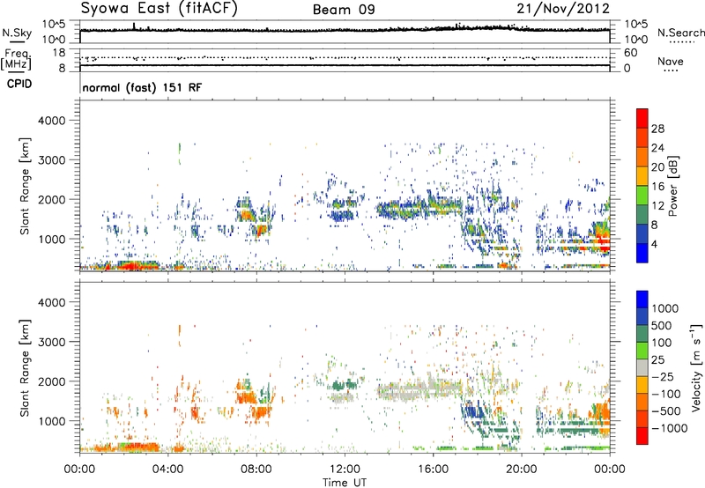Click the blue velocity echo near 18:00
This screenshot has width=705, height=488.
pos(472,410)
